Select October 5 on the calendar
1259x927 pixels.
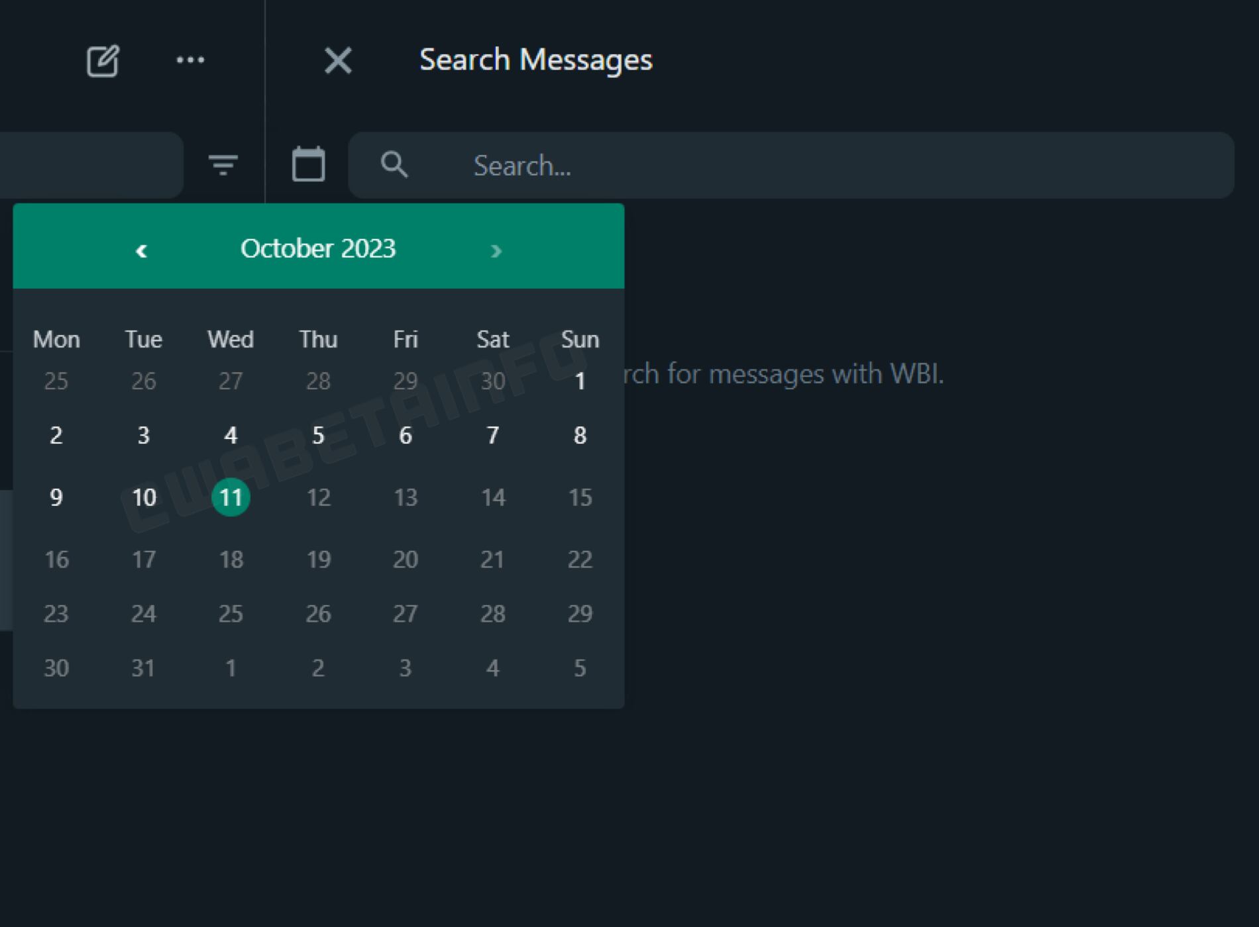(318, 436)
